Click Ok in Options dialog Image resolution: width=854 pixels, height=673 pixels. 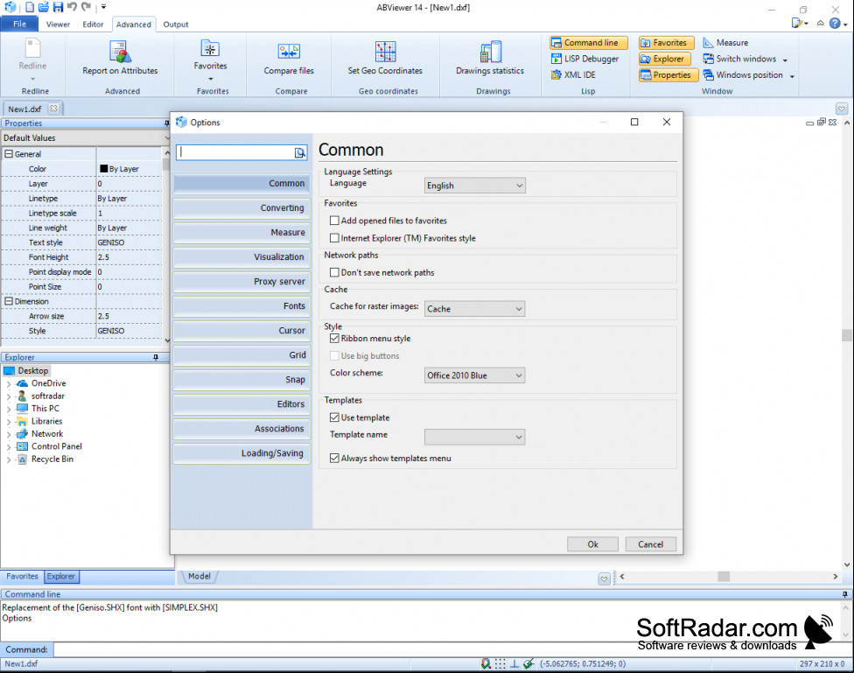pos(592,544)
